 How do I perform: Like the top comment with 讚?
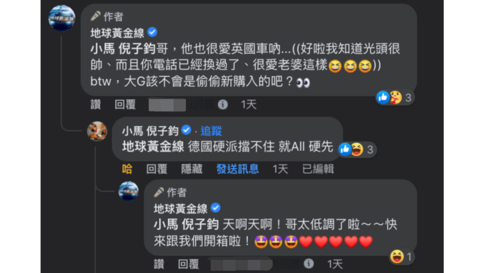(x=95, y=105)
